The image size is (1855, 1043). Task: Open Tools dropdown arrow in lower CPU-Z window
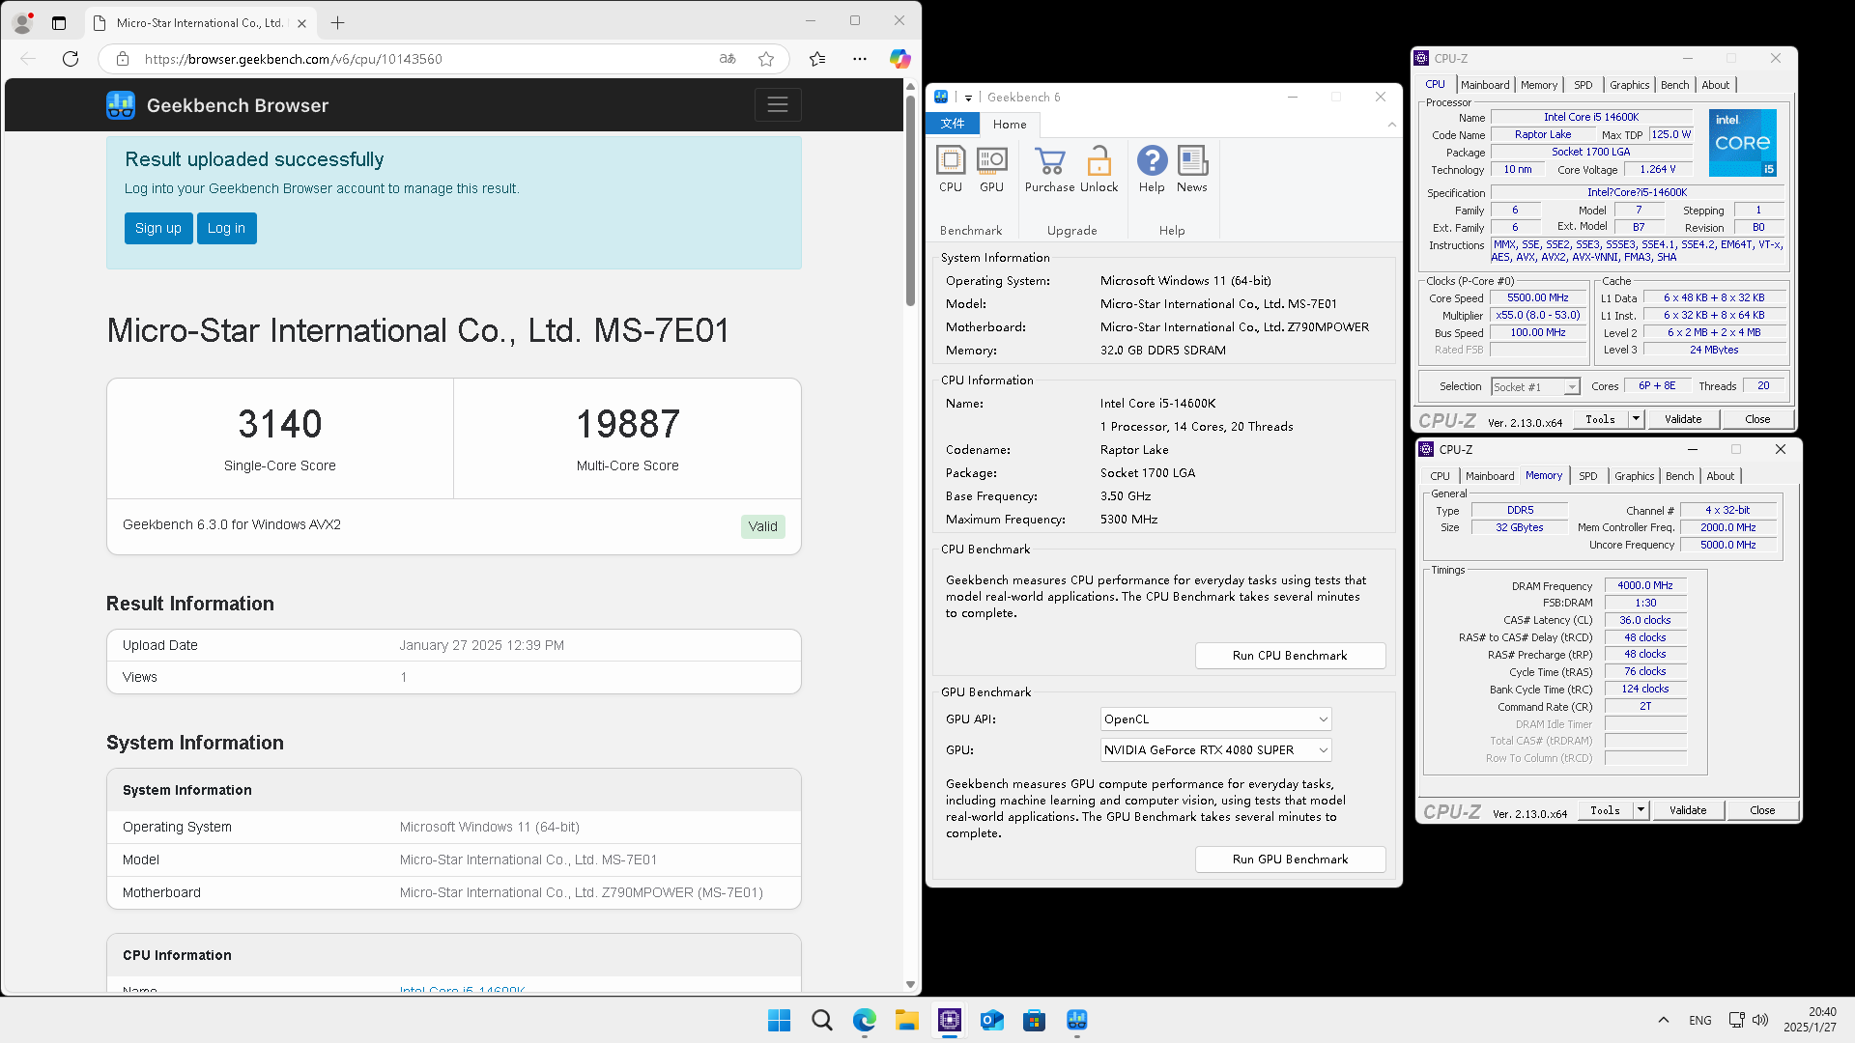click(x=1641, y=810)
